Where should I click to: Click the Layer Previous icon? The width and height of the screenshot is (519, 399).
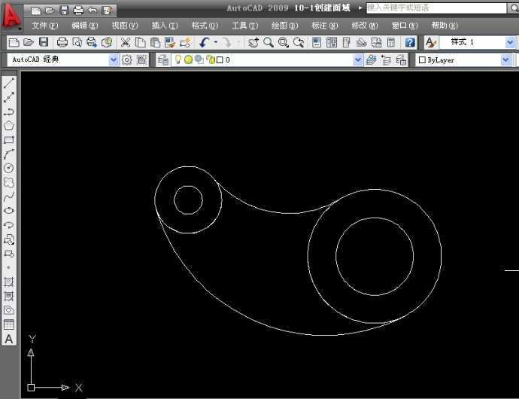point(387,60)
